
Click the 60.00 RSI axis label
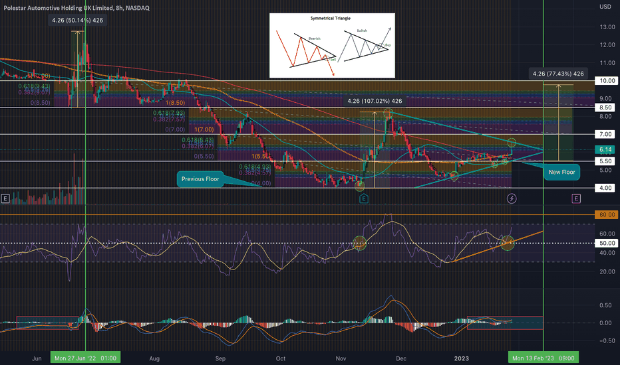coord(607,234)
